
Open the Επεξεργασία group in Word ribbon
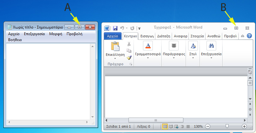211,50
